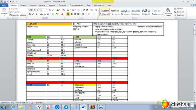Click the Change Styles (Изменить стили) icon
Screen dimensions: 196x110
pyautogui.click(x=168, y=12)
